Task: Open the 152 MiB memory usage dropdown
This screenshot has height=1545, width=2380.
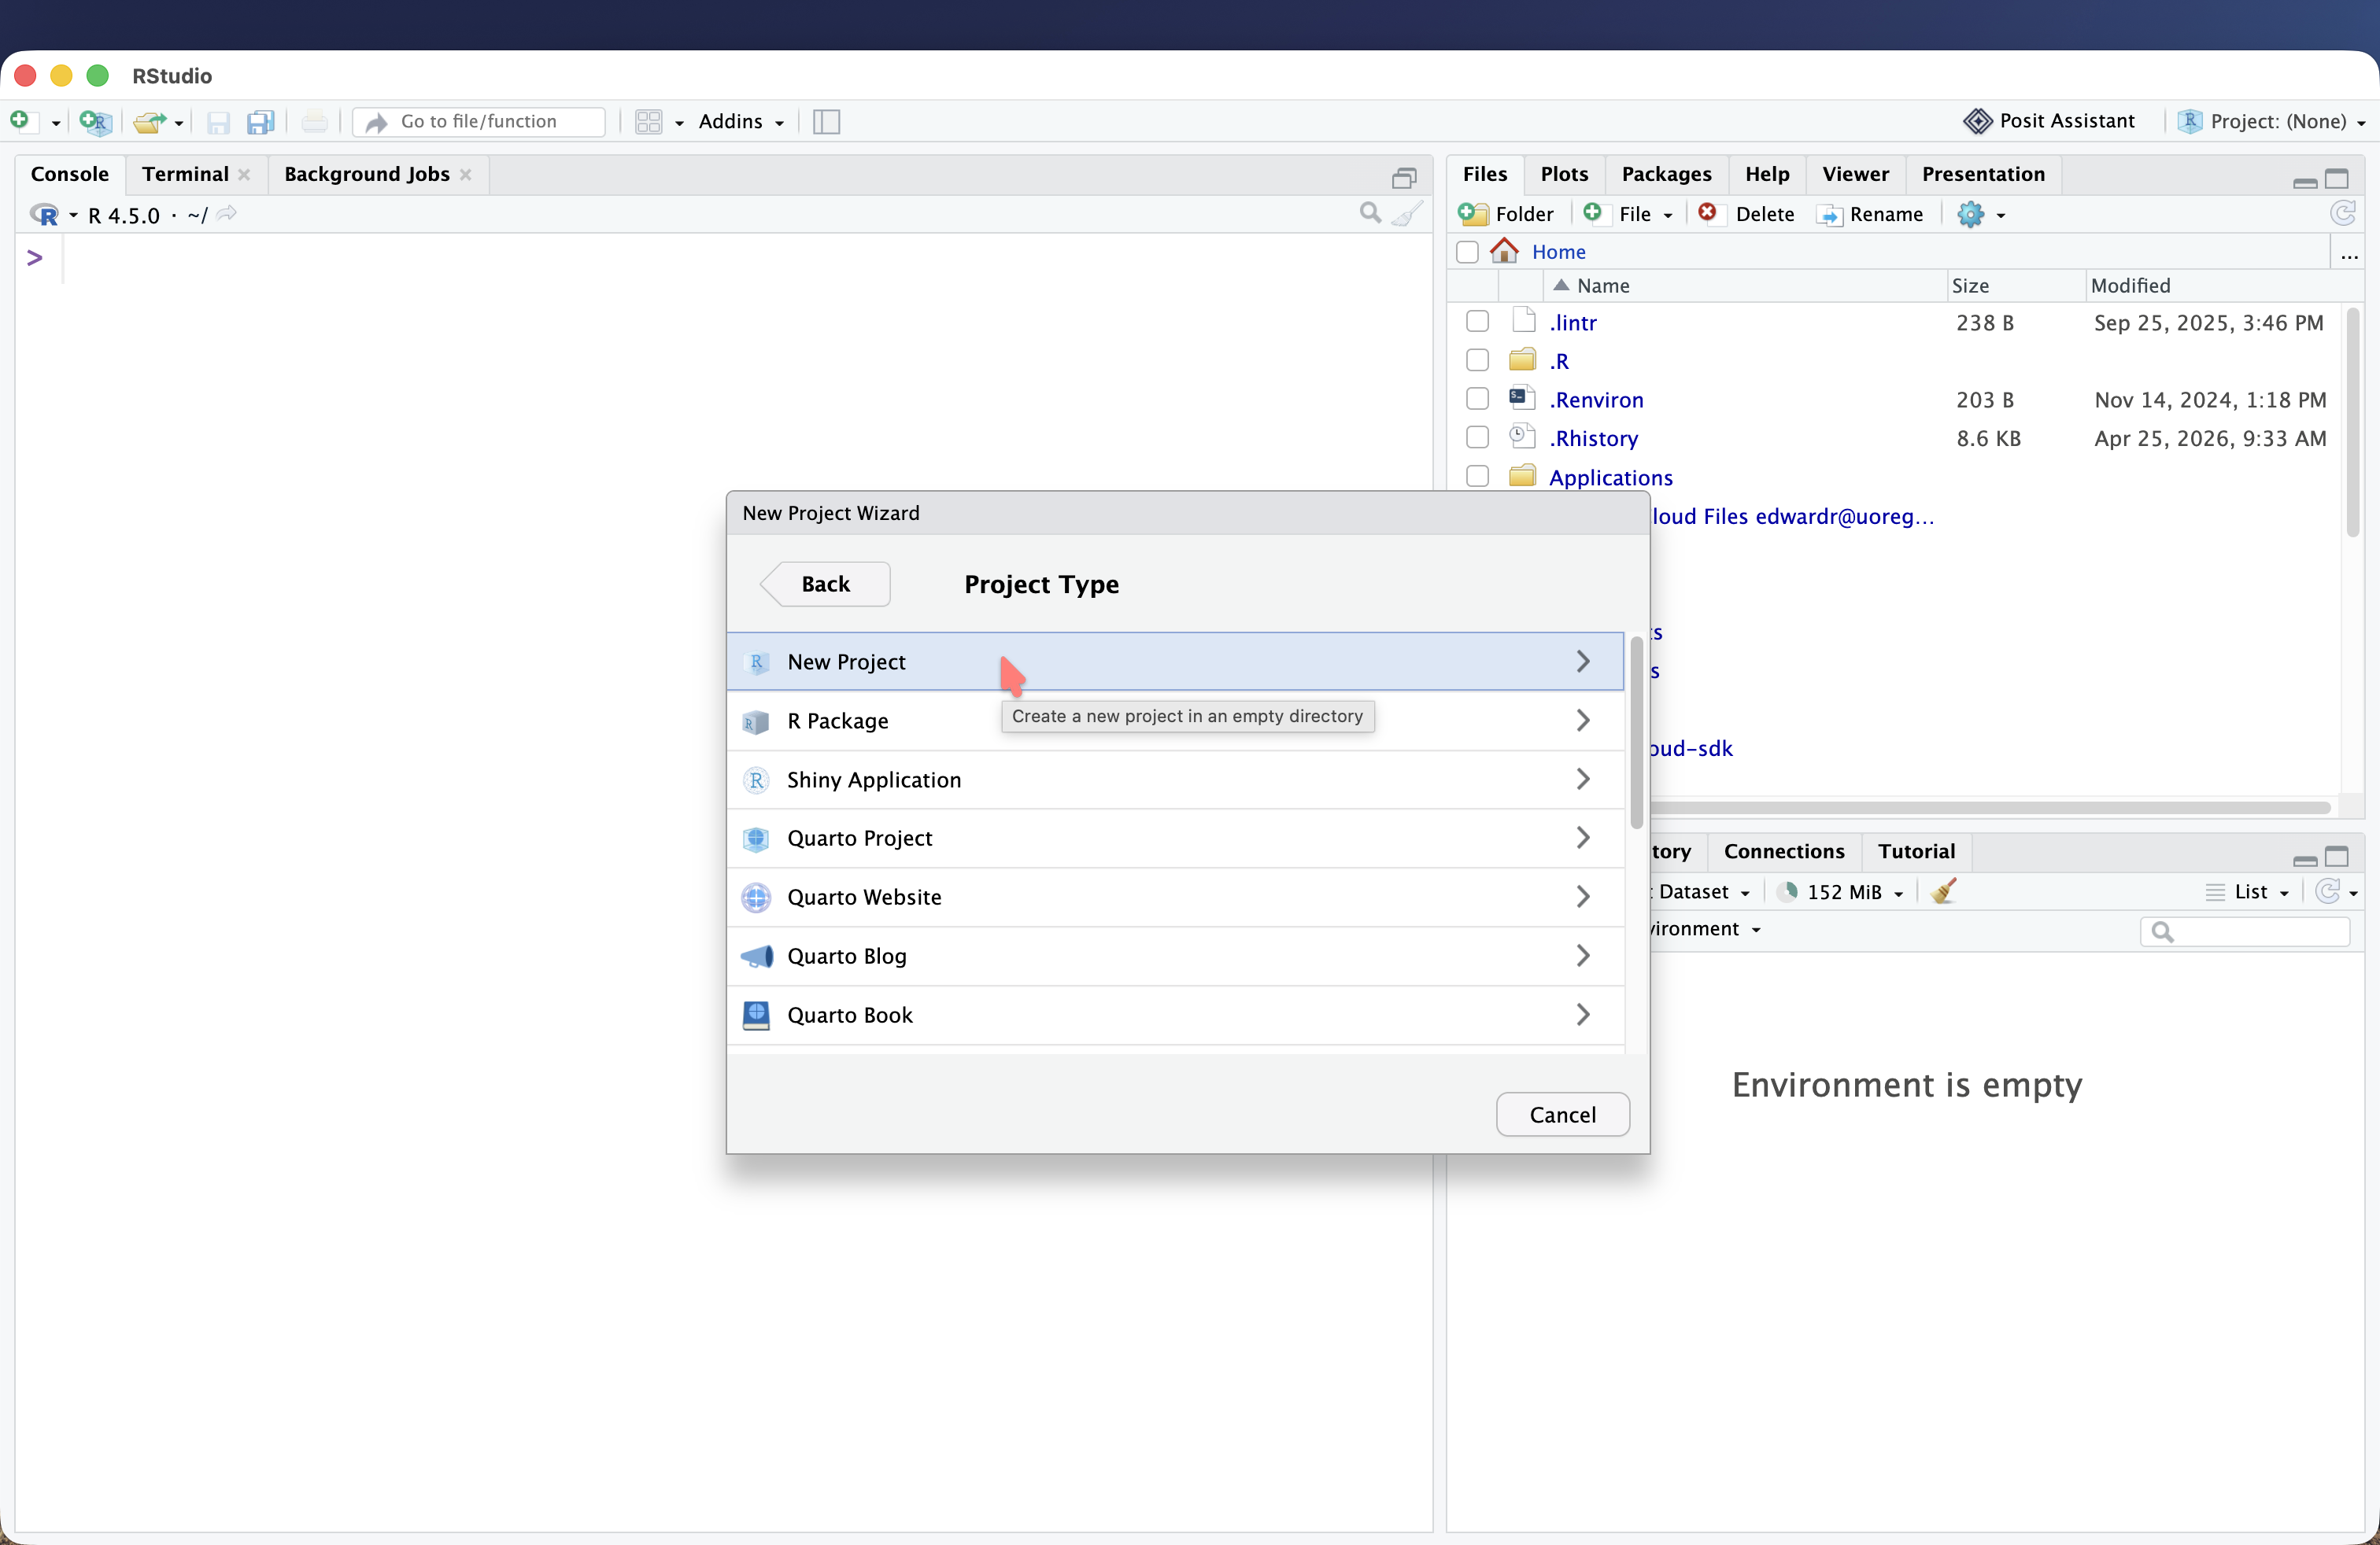Action: coord(1843,891)
